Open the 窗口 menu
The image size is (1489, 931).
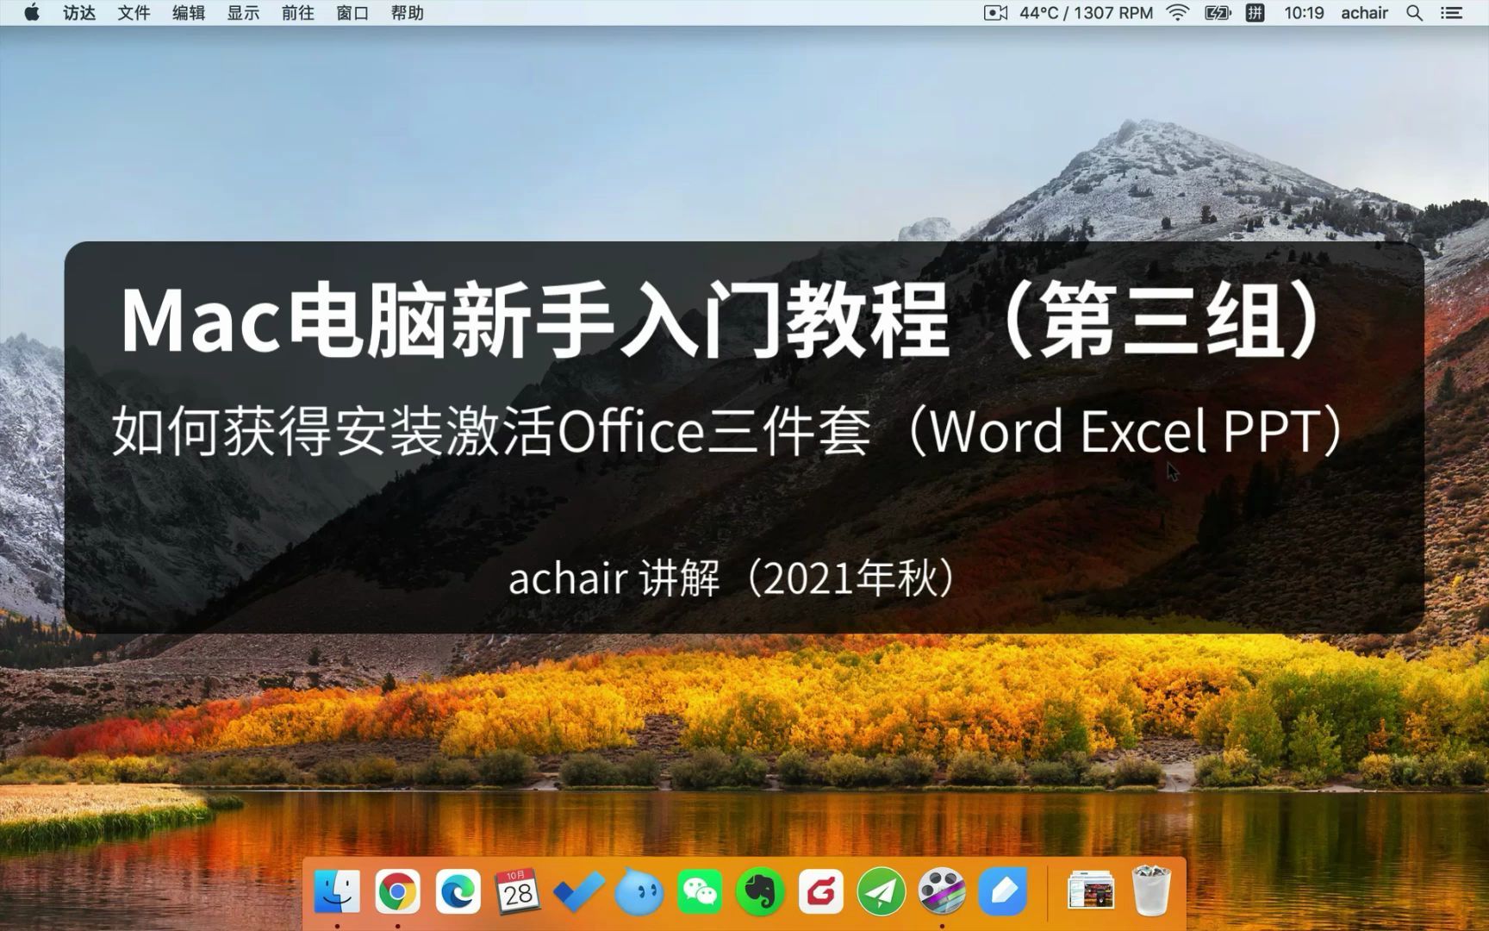[352, 13]
